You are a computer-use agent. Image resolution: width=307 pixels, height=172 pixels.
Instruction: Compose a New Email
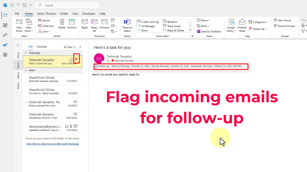(x=19, y=25)
